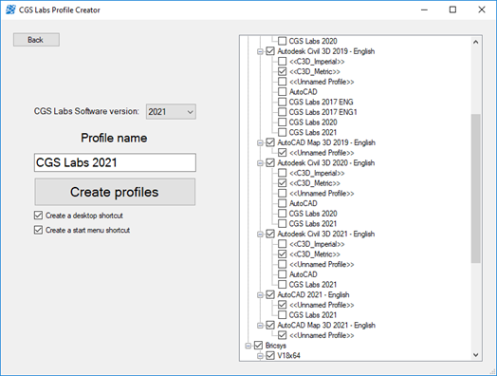Check Unnamed Profile under Civil 3D 2019
Image resolution: width=497 pixels, height=376 pixels.
[x=282, y=82]
